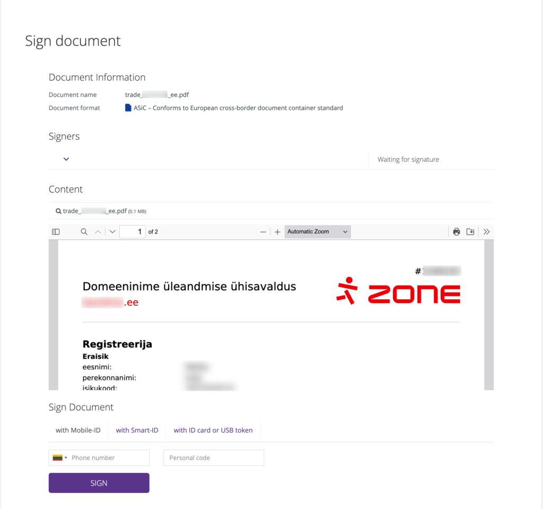Download the PDF file
Screen dimensions: 543x509
coord(470,232)
